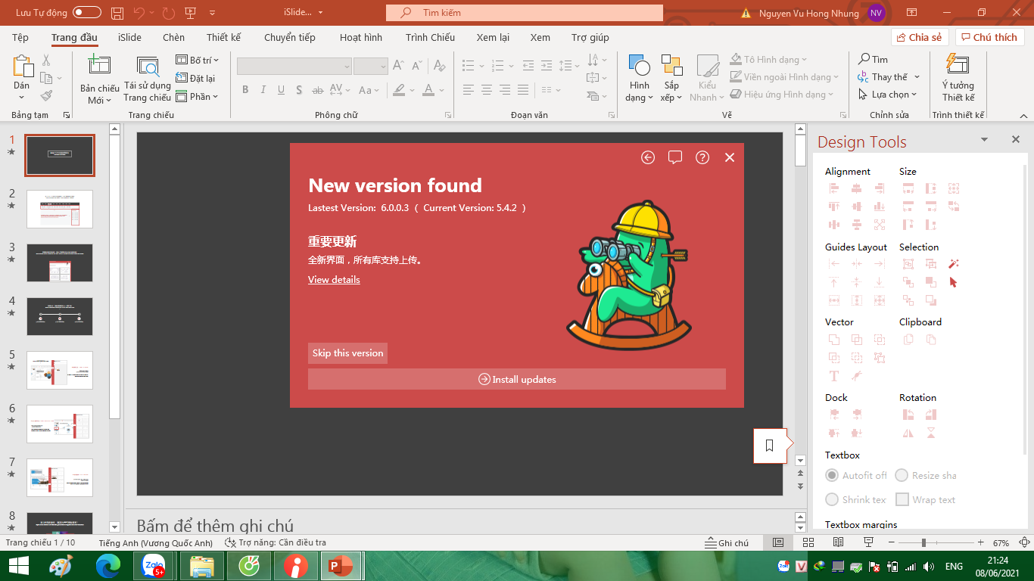Click Install updates button
The width and height of the screenshot is (1034, 581).
[517, 379]
